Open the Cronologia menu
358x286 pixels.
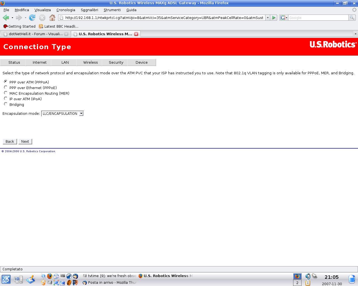(66, 10)
